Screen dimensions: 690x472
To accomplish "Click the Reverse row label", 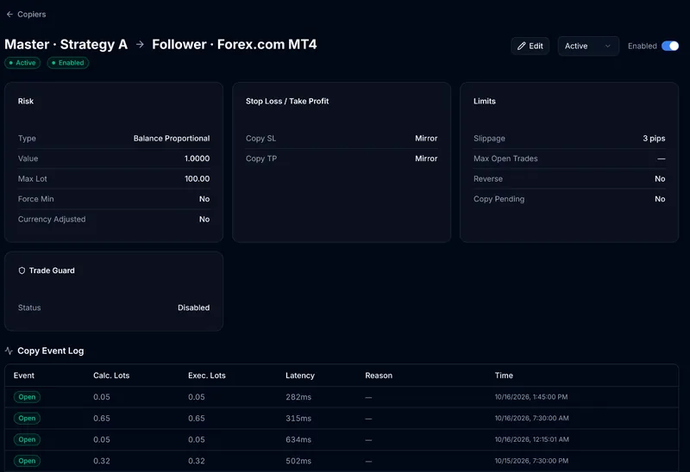I will tap(488, 178).
